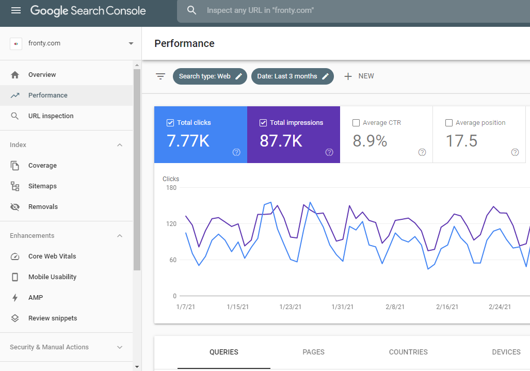This screenshot has width=530, height=371.
Task: Open Sitemaps in the sidebar
Action: 66,186
